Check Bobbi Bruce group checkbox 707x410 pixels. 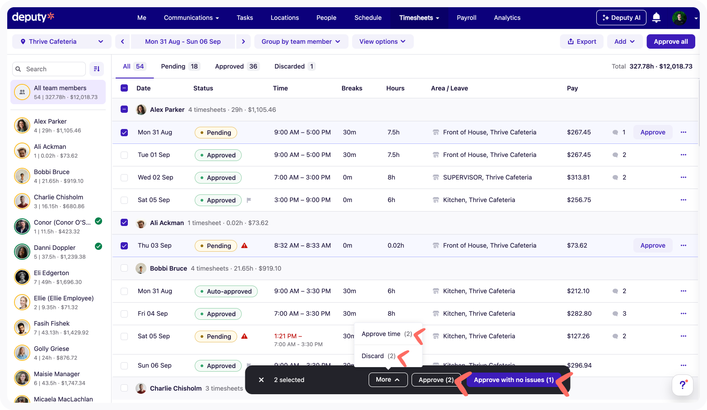[x=124, y=268]
